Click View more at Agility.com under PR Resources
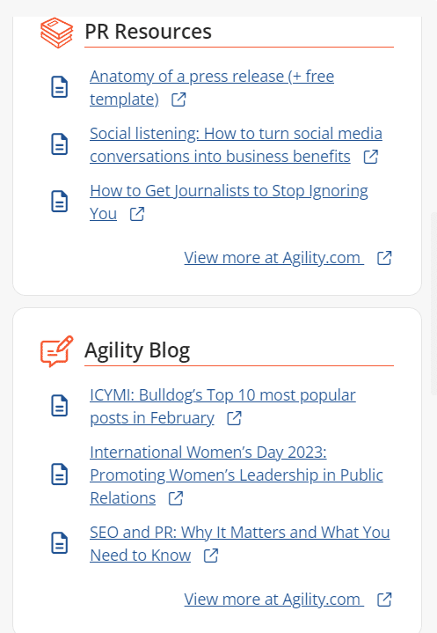 [x=274, y=258]
